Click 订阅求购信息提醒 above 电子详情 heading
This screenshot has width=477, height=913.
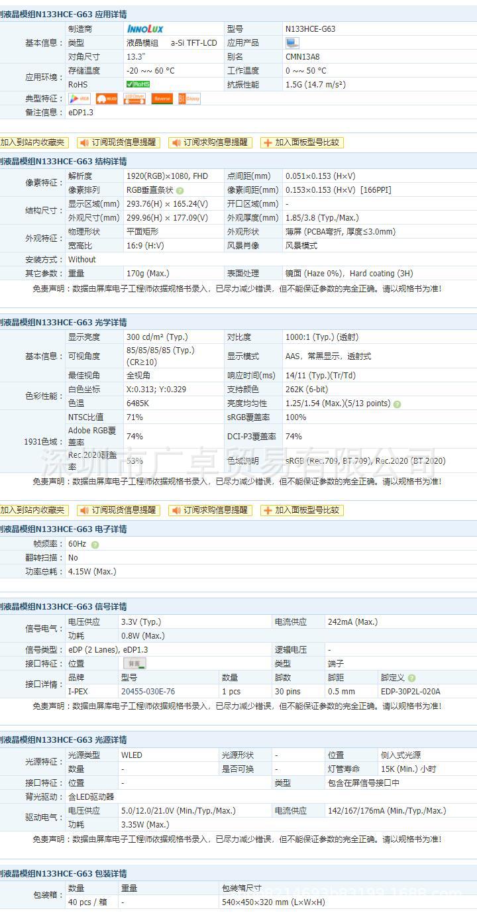pyautogui.click(x=210, y=510)
